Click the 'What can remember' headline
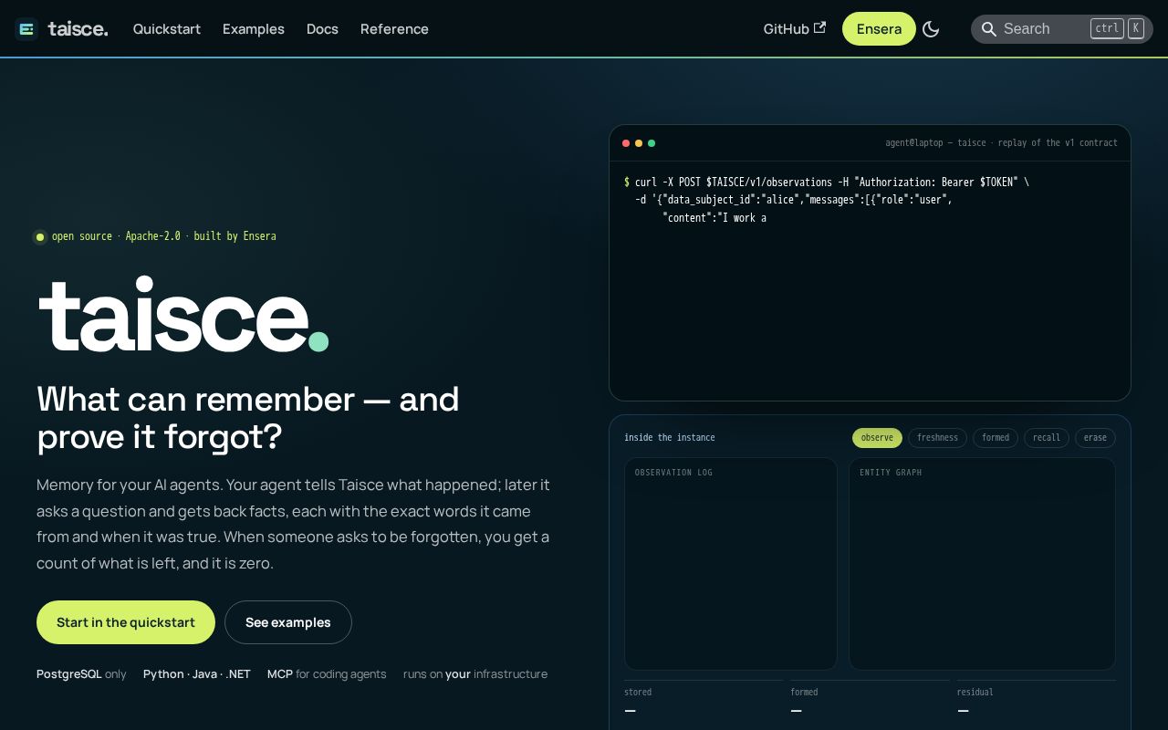 [247, 418]
